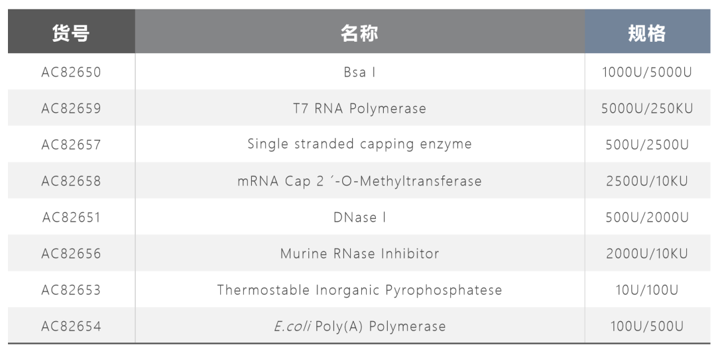716x351 pixels.
Task: Click the T7 RNA Polymerase entry
Action: pyautogui.click(x=359, y=108)
